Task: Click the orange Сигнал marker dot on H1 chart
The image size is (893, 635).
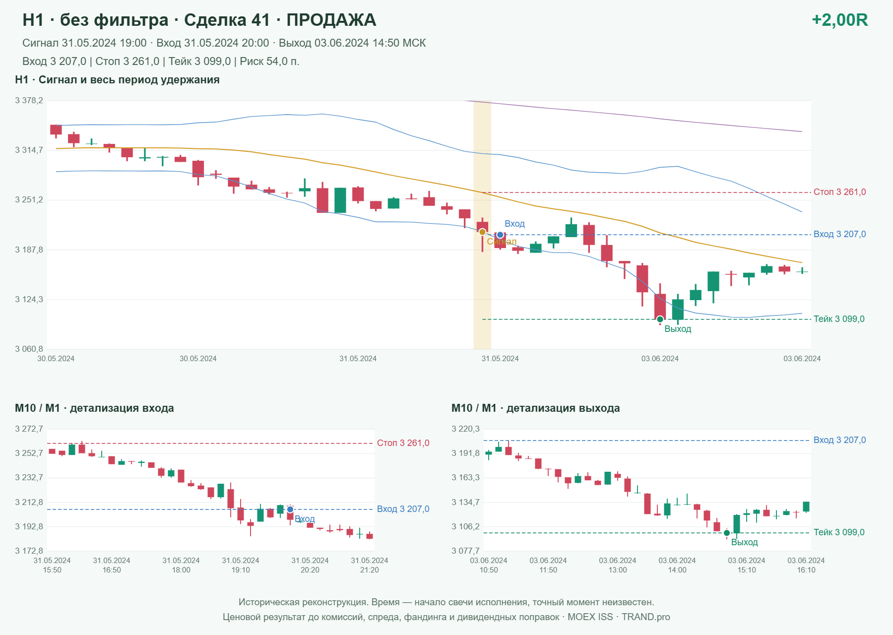Action: 482,232
